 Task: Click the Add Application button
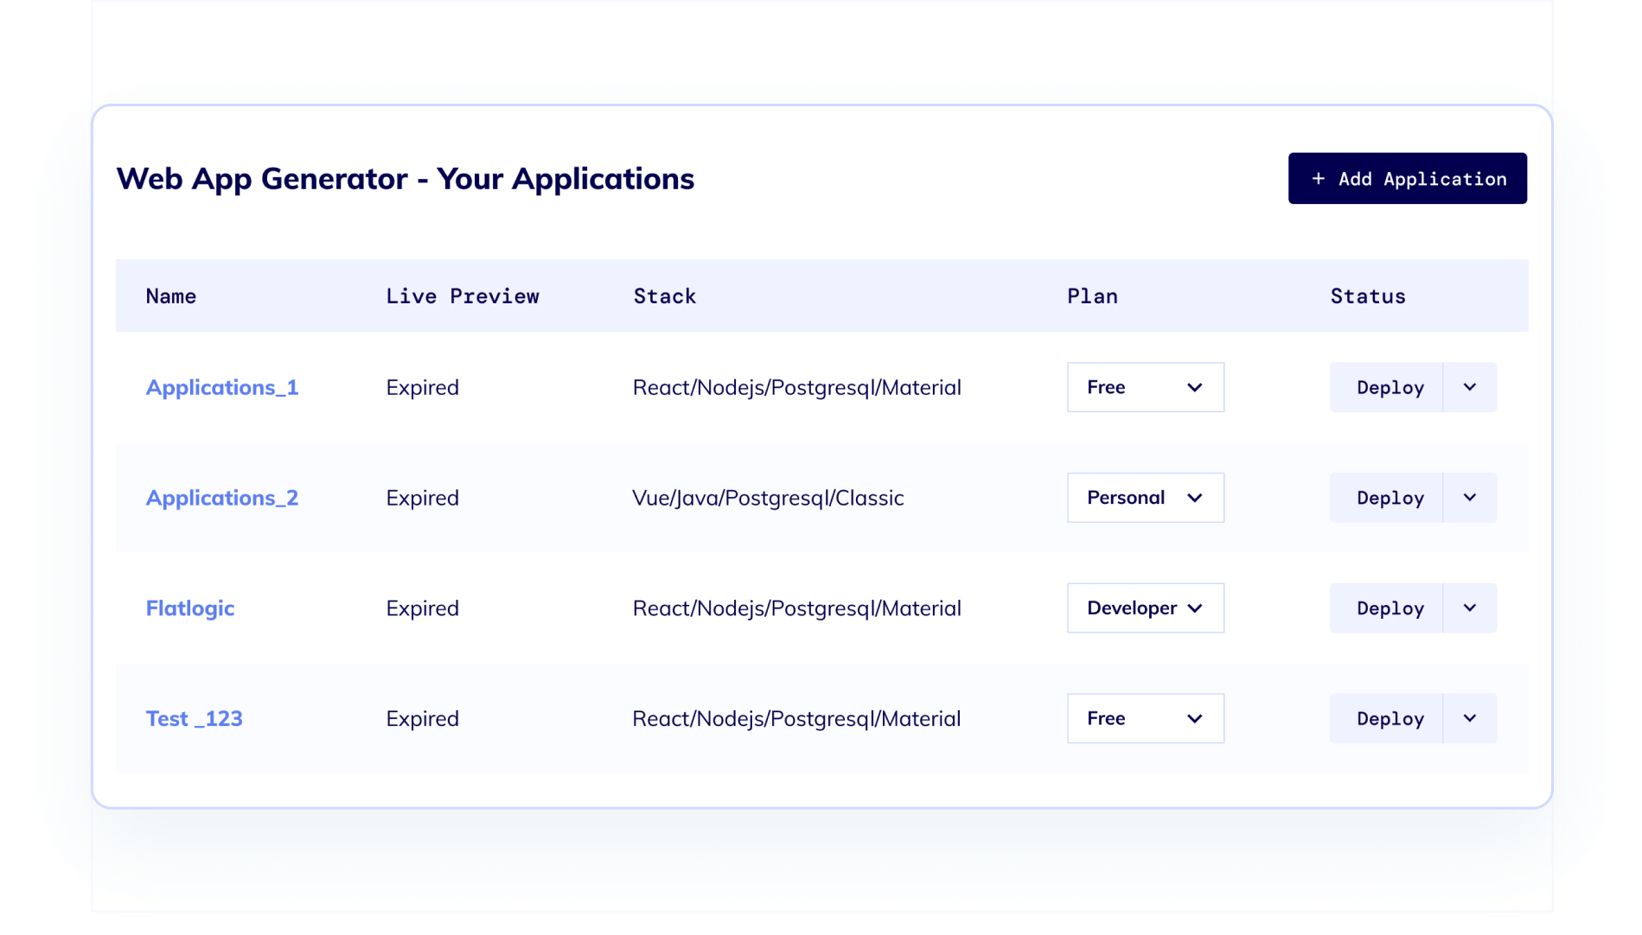[1407, 179]
